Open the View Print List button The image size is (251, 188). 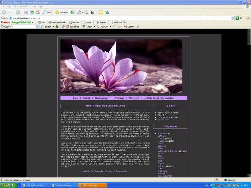click(118, 22)
